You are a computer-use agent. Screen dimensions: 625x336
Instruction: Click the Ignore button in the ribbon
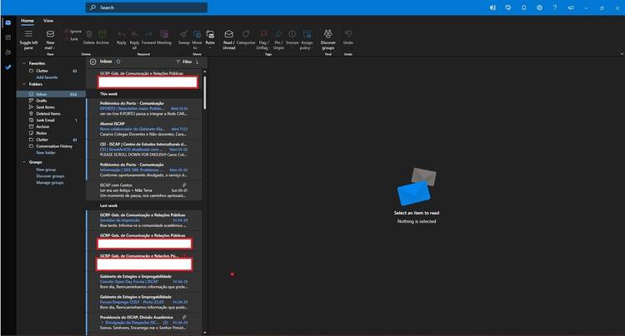(x=73, y=31)
